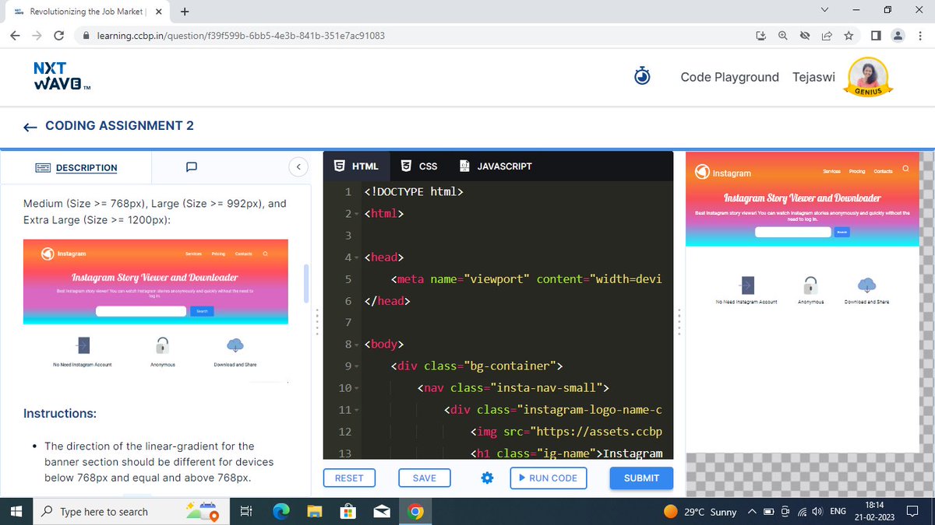Fold the body tag at line 8

357,345
